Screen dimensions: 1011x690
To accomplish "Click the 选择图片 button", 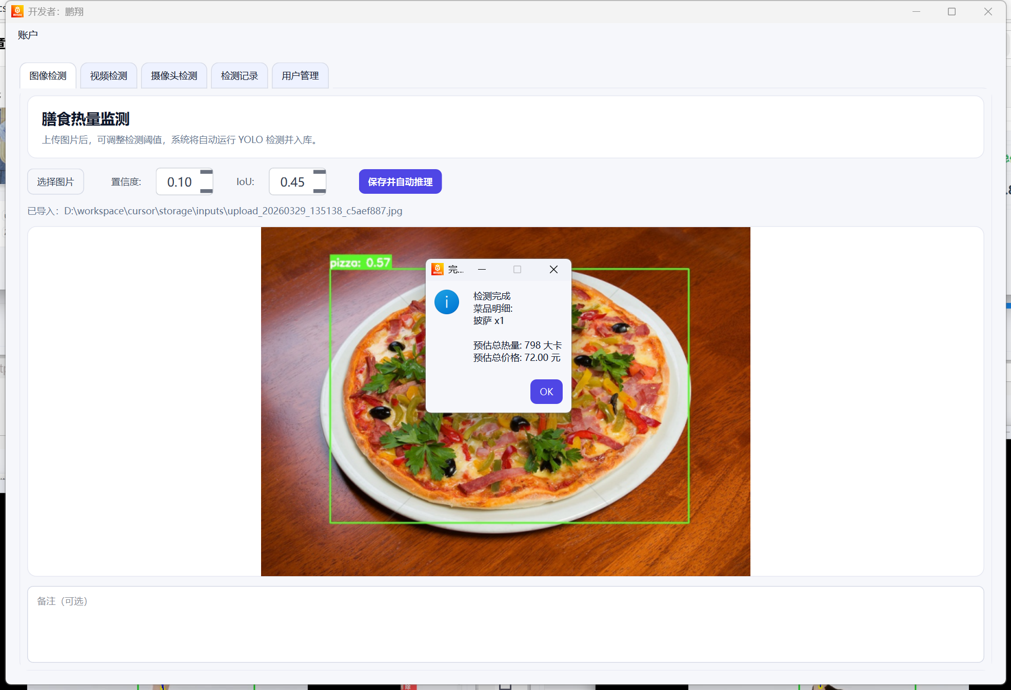I will (55, 182).
